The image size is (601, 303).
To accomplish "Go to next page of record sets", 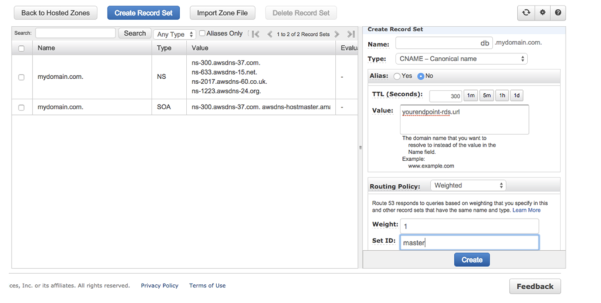I will tap(337, 34).
